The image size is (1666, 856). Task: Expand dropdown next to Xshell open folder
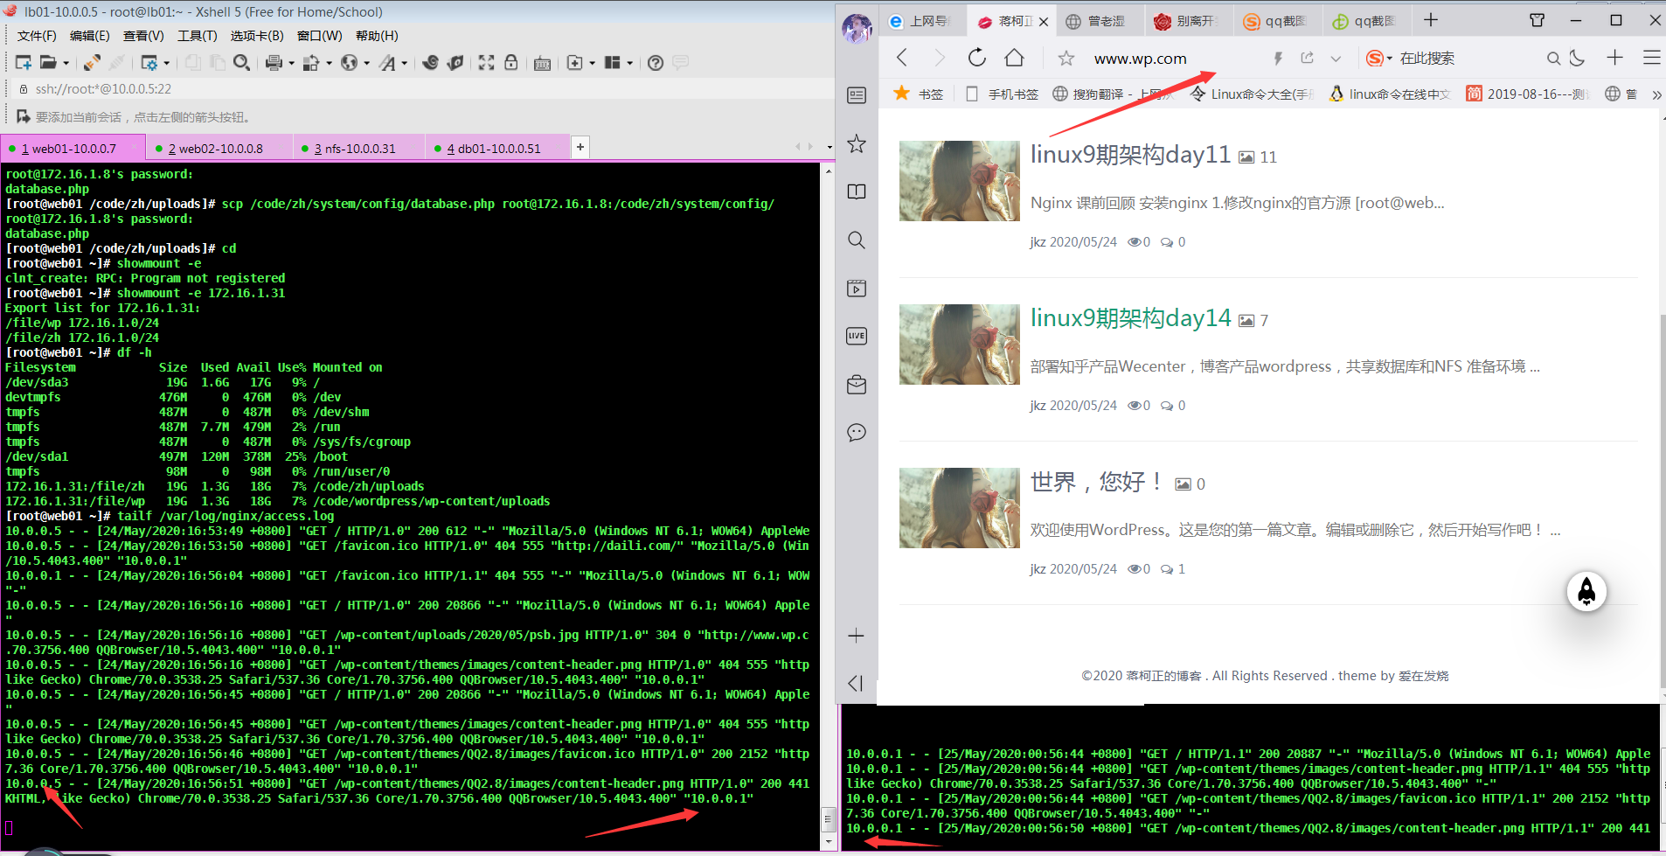(65, 63)
